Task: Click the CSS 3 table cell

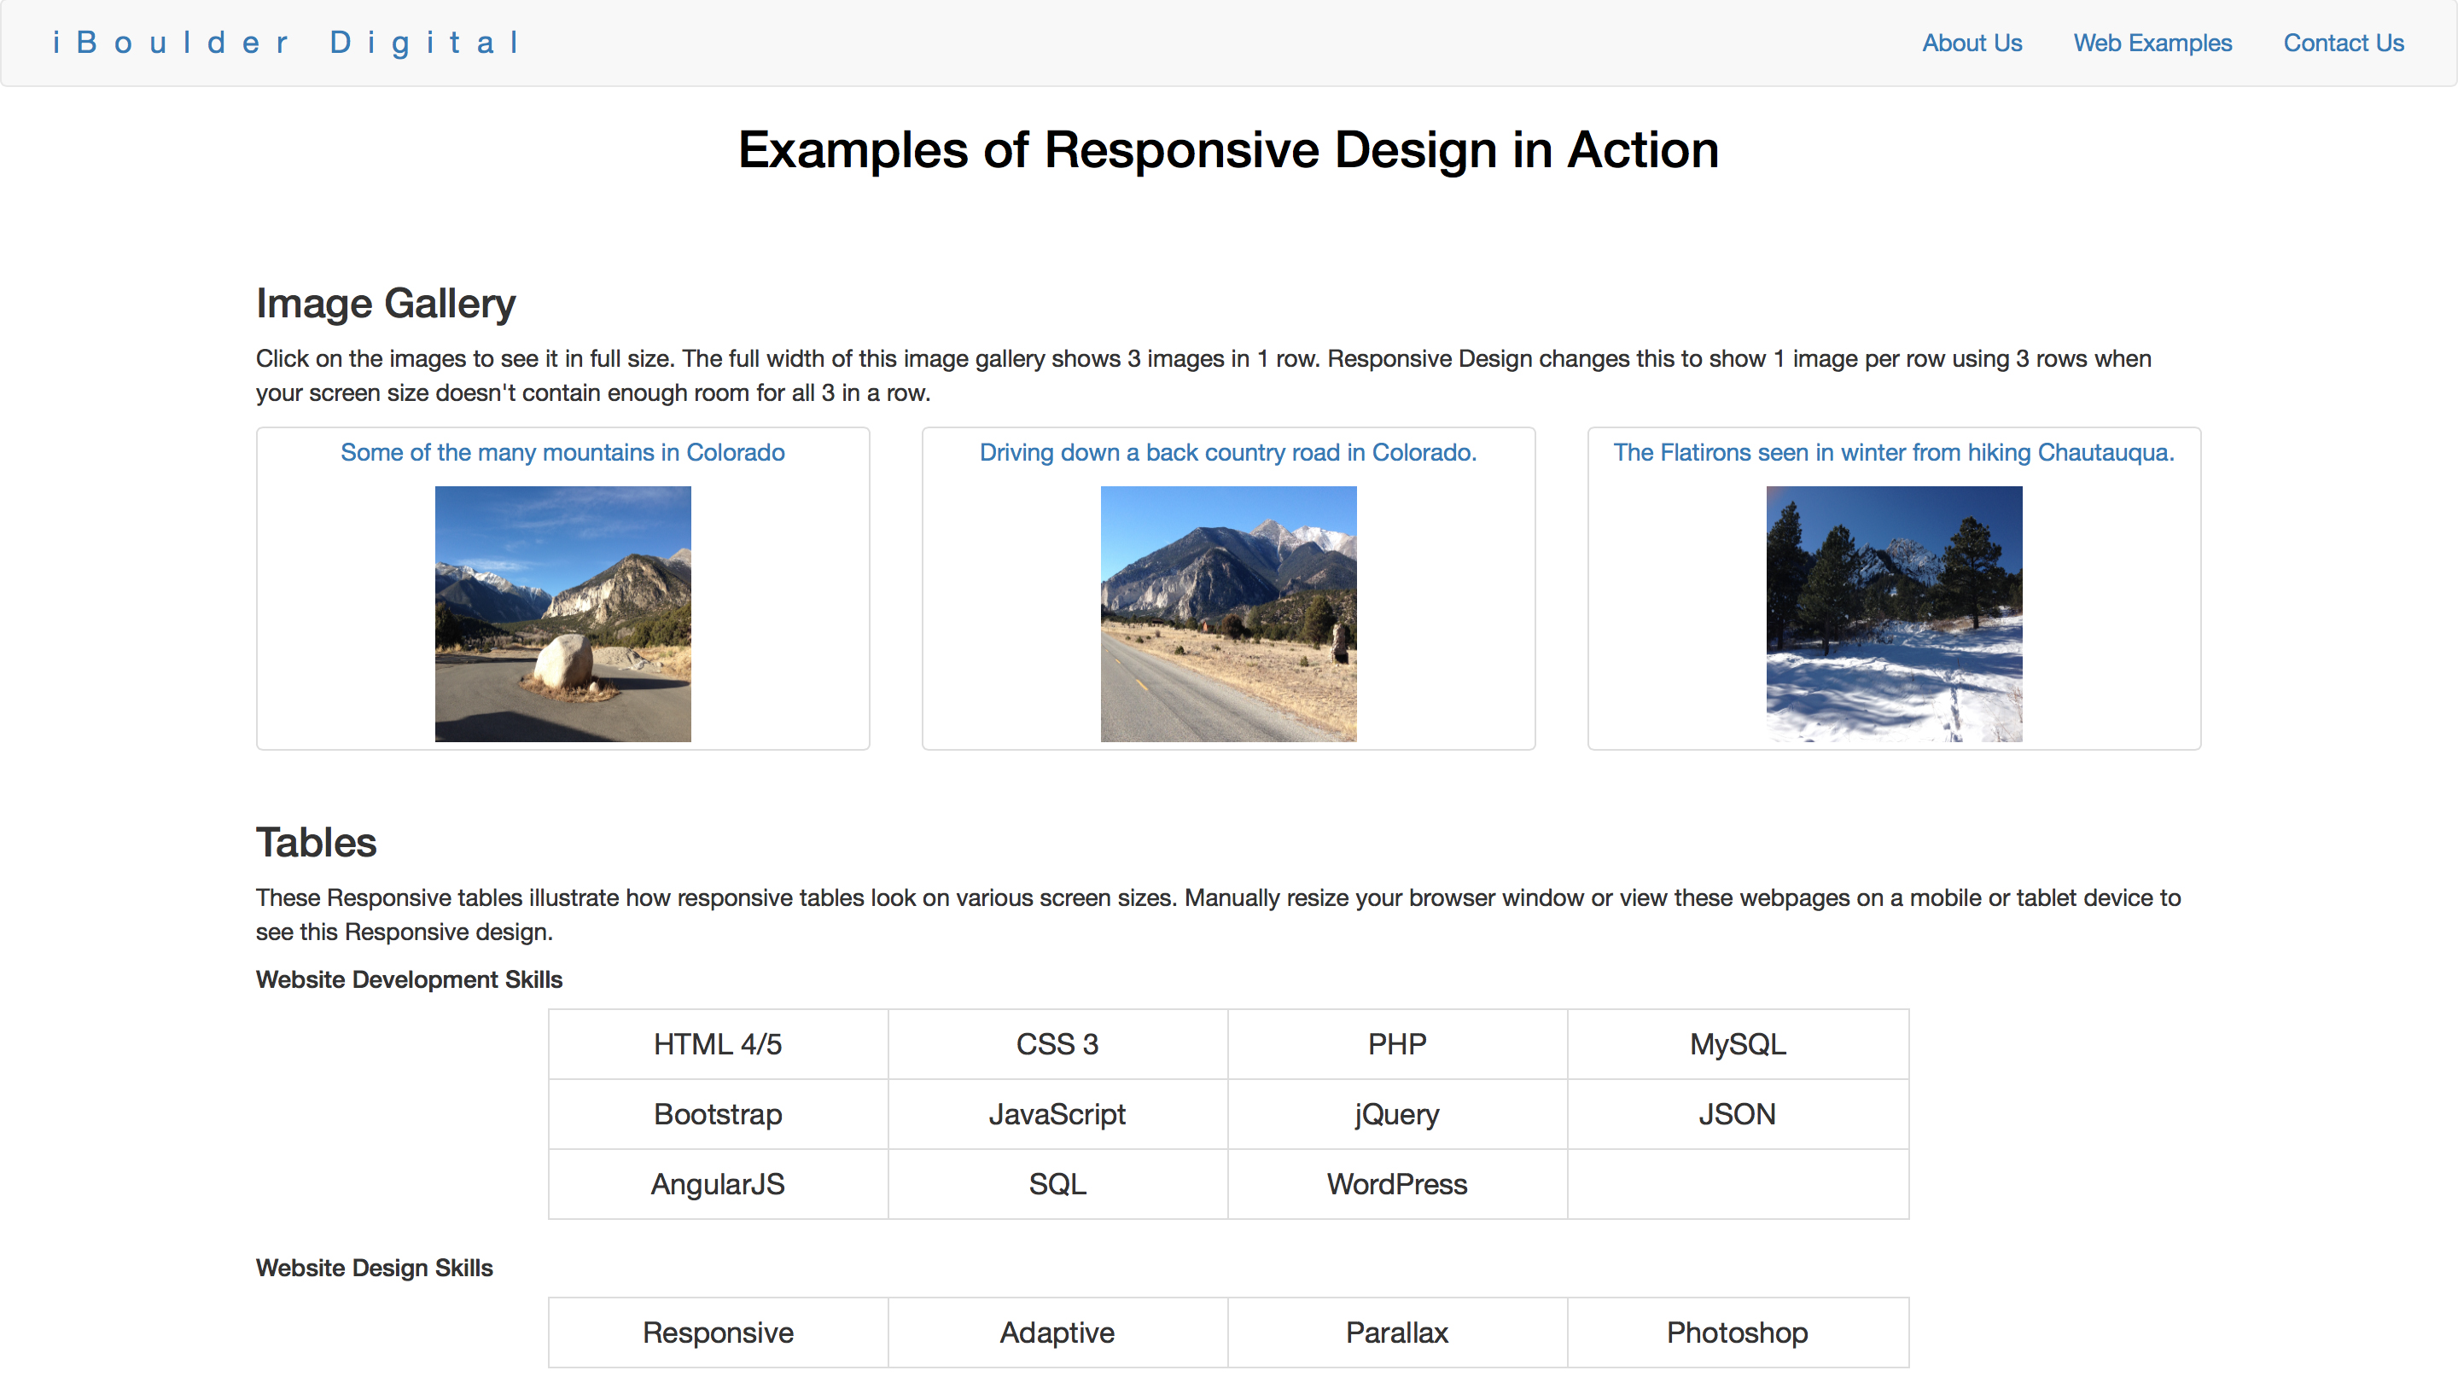Action: click(1057, 1044)
